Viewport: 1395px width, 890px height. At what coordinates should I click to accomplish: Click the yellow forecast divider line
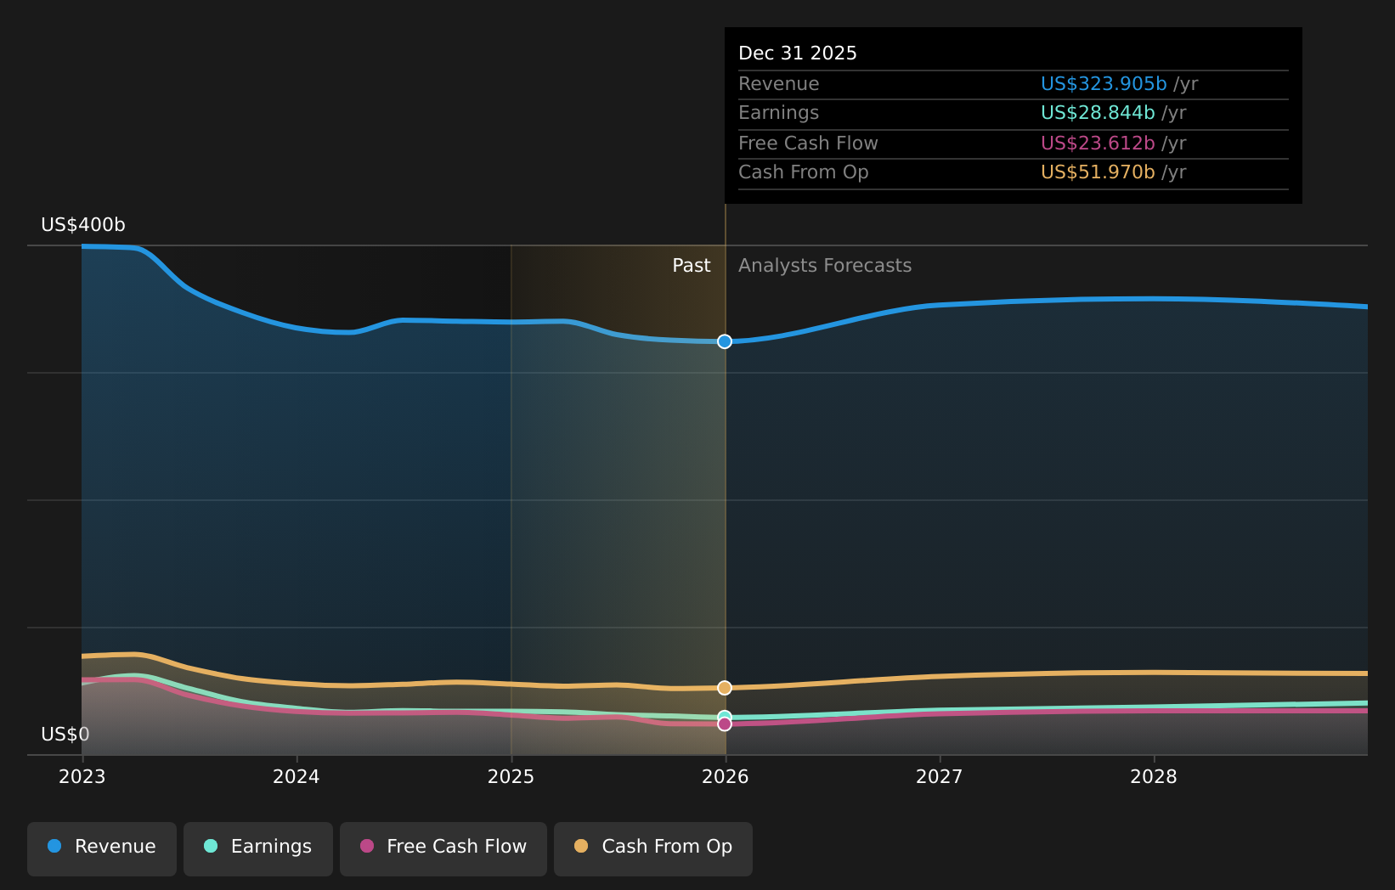(725, 476)
